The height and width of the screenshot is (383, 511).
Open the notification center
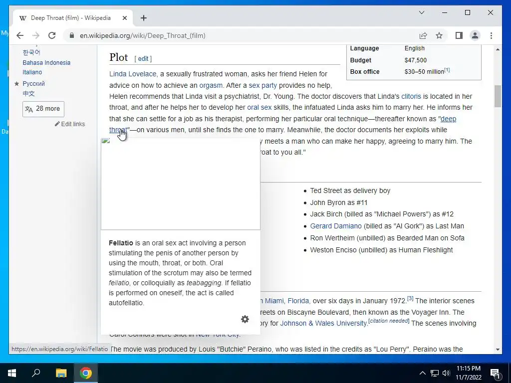pyautogui.click(x=495, y=373)
